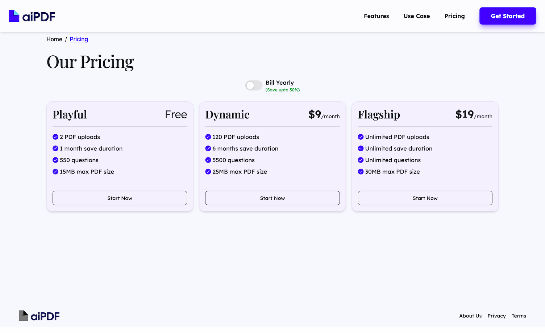Click the checkmark beside 30MB max PDF size

361,172
